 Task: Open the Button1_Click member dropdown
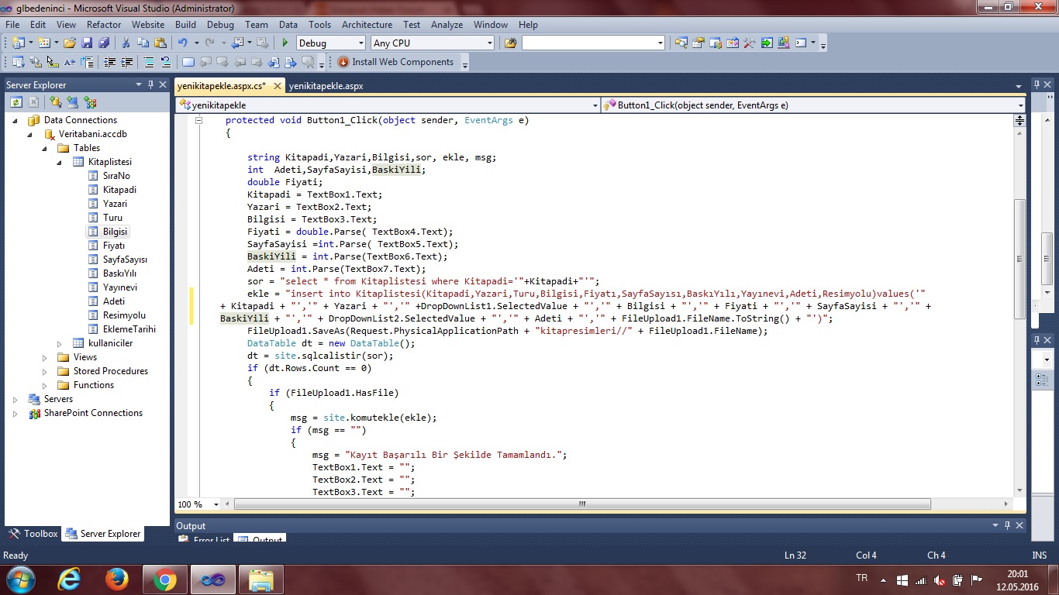tap(1020, 105)
